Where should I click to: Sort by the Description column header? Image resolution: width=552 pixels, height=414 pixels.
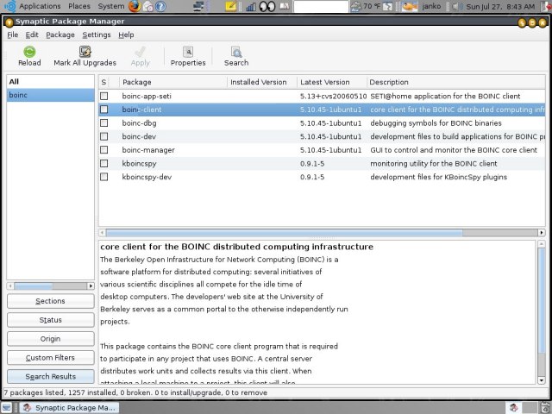456,82
